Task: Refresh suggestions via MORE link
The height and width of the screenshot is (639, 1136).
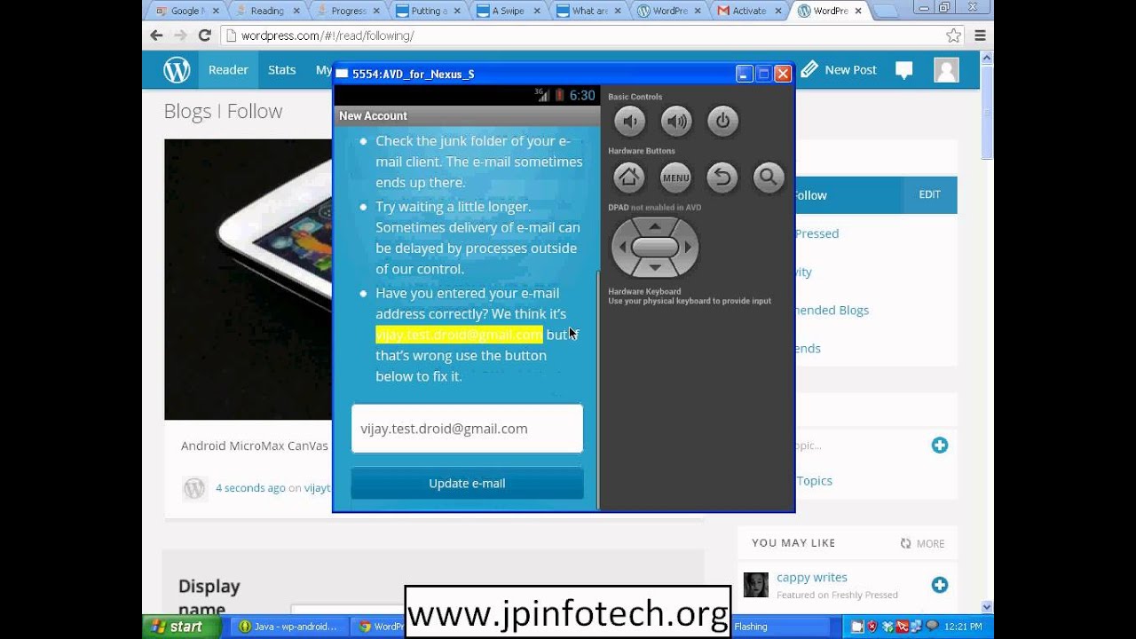Action: pos(922,543)
